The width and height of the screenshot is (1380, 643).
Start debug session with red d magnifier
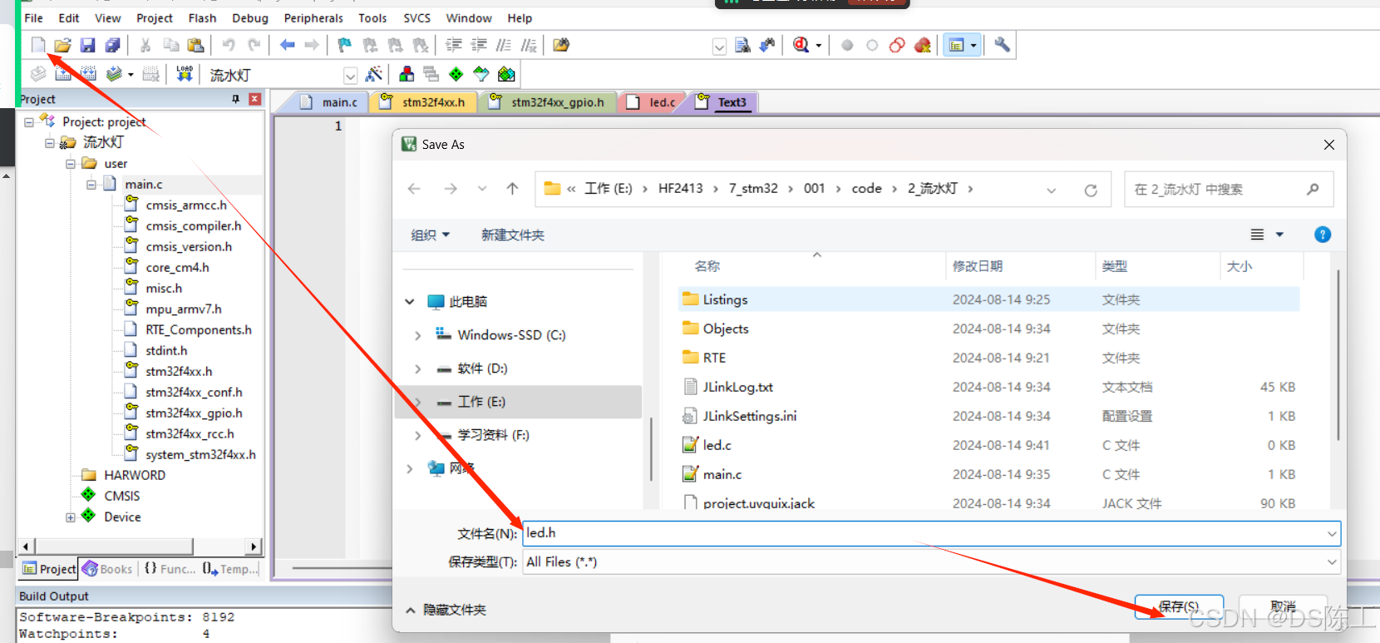click(801, 45)
